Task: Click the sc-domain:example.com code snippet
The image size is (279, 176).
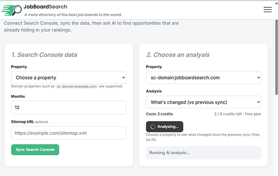Action: click(x=77, y=86)
